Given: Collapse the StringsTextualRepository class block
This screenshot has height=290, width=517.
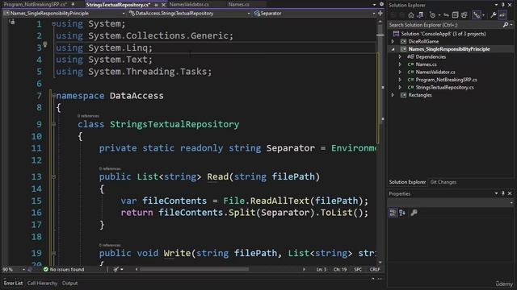Looking at the screenshot, I should (x=54, y=124).
